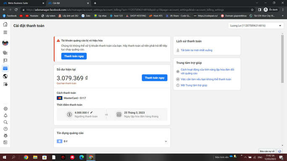Reload the page in the browser
This screenshot has height=161, width=287.
tap(16, 10)
